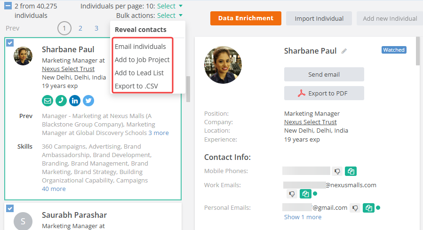The image size is (423, 230).
Task: Toggle the select-all checkbox beside individuals count
Action: tap(8, 7)
